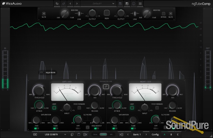This screenshot has height=138, width=213.
Task: Select DUAL channel mode
Action: [x=96, y=134]
